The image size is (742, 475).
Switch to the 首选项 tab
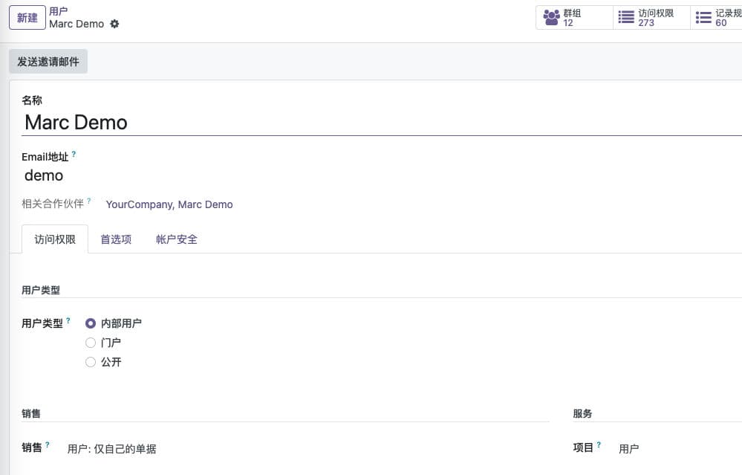point(116,239)
